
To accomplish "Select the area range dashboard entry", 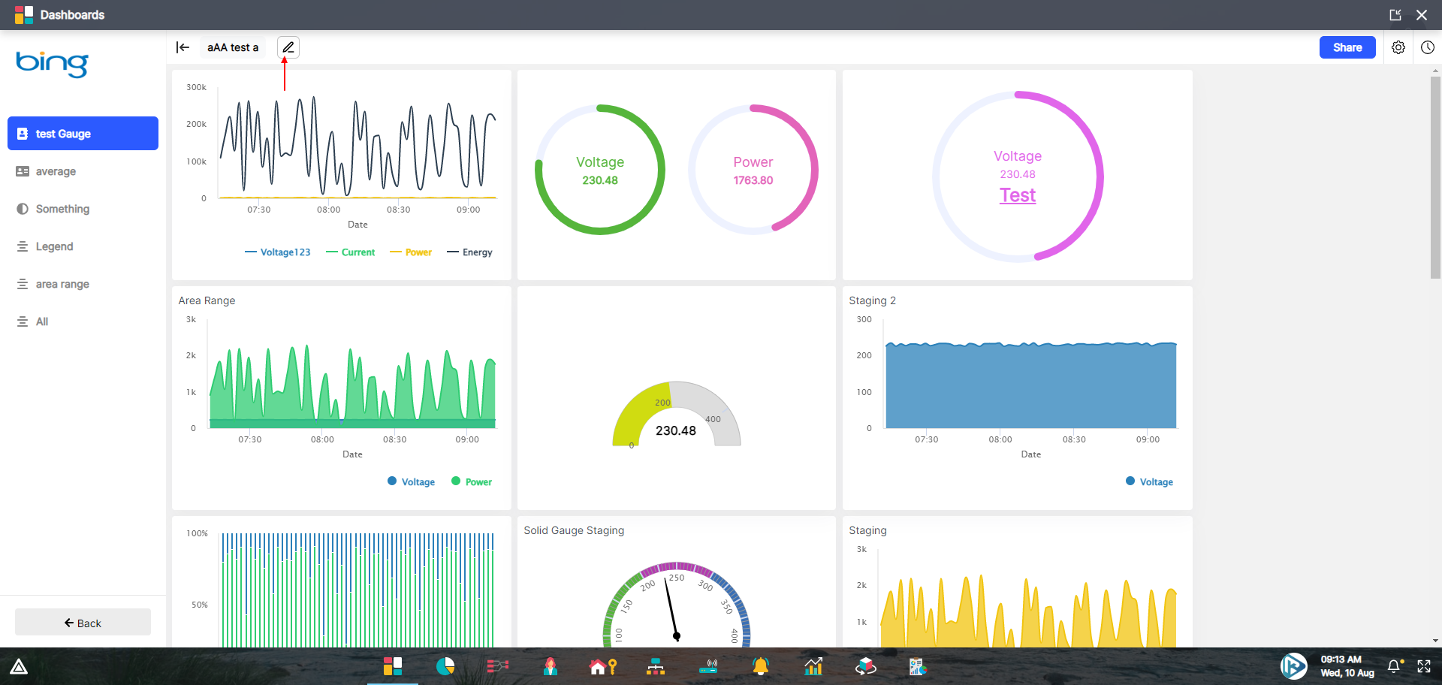I will (61, 284).
